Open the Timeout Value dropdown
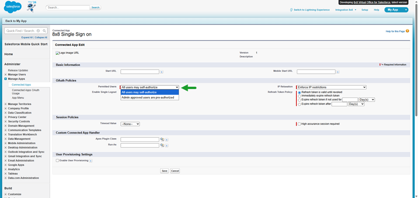 (x=130, y=124)
